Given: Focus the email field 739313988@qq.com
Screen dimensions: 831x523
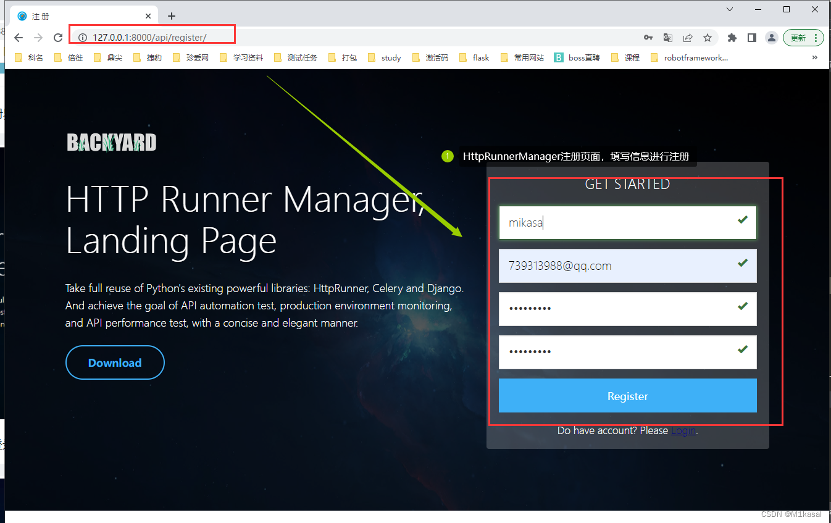Looking at the screenshot, I should click(x=627, y=266).
